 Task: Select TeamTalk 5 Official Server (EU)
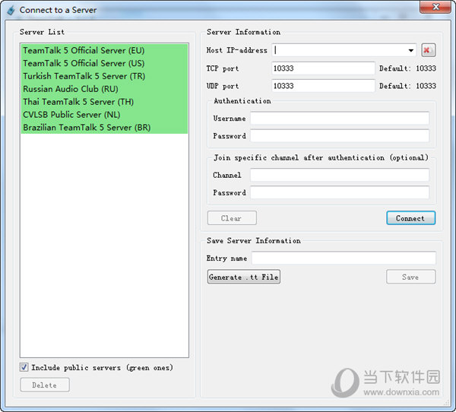[x=104, y=50]
